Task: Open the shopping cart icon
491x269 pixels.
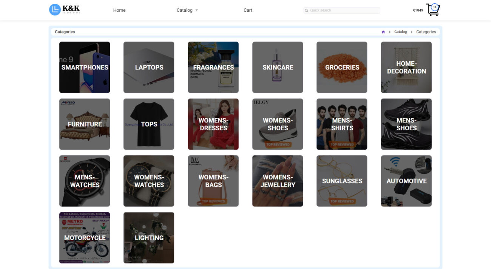Action: pyautogui.click(x=433, y=10)
